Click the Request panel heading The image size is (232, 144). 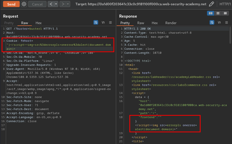tap(11, 16)
